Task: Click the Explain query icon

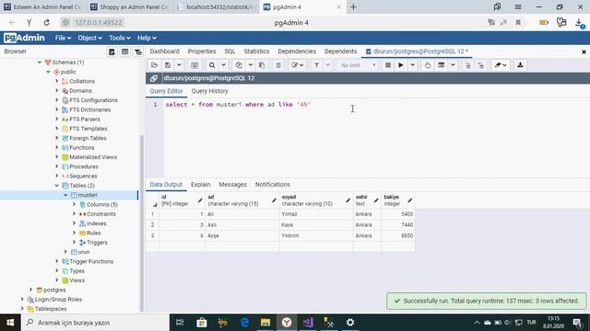Action: 428,65
